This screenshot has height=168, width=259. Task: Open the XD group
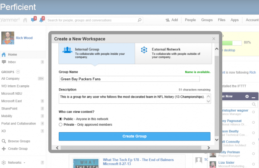pos(3,131)
